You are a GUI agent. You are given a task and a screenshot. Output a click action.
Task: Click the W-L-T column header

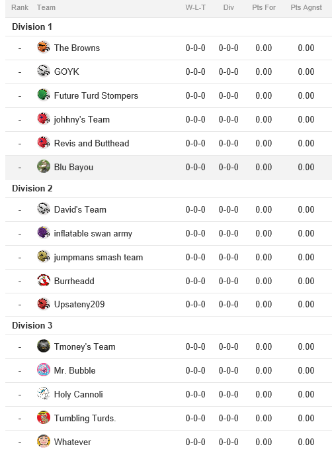pyautogui.click(x=196, y=7)
